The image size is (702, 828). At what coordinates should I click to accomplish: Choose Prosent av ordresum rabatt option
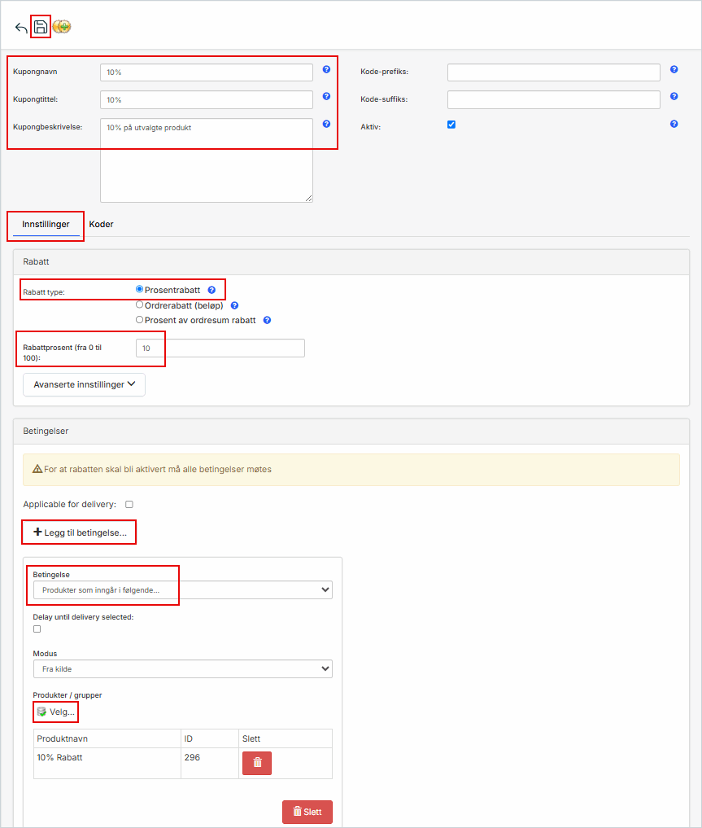point(140,320)
